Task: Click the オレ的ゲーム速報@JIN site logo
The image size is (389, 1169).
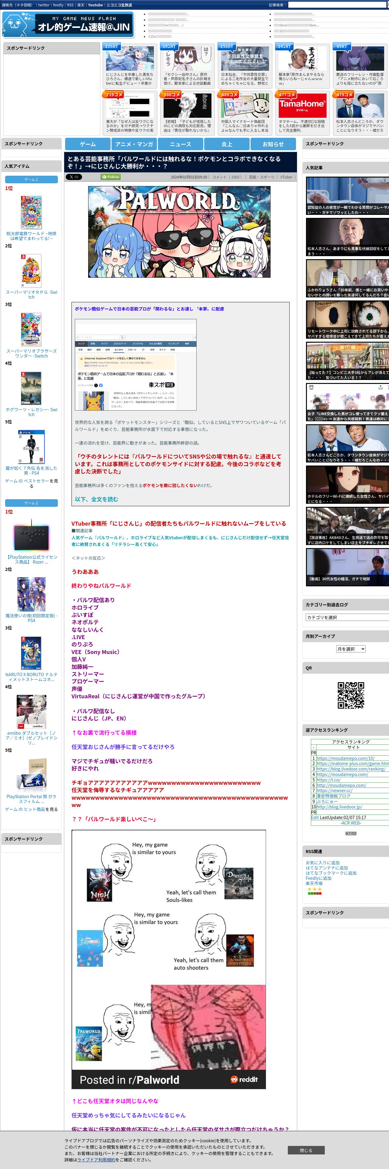Action: click(68, 24)
